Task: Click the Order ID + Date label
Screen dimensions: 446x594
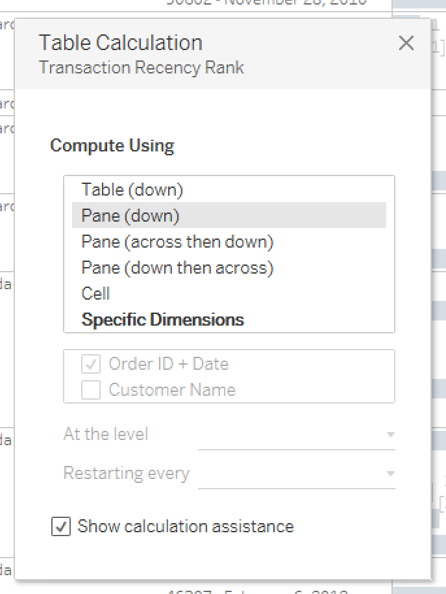Action: tap(169, 364)
